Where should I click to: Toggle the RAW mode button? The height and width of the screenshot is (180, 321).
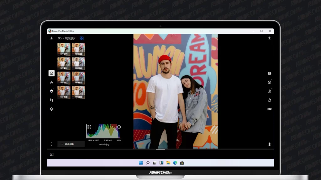pos(269,109)
